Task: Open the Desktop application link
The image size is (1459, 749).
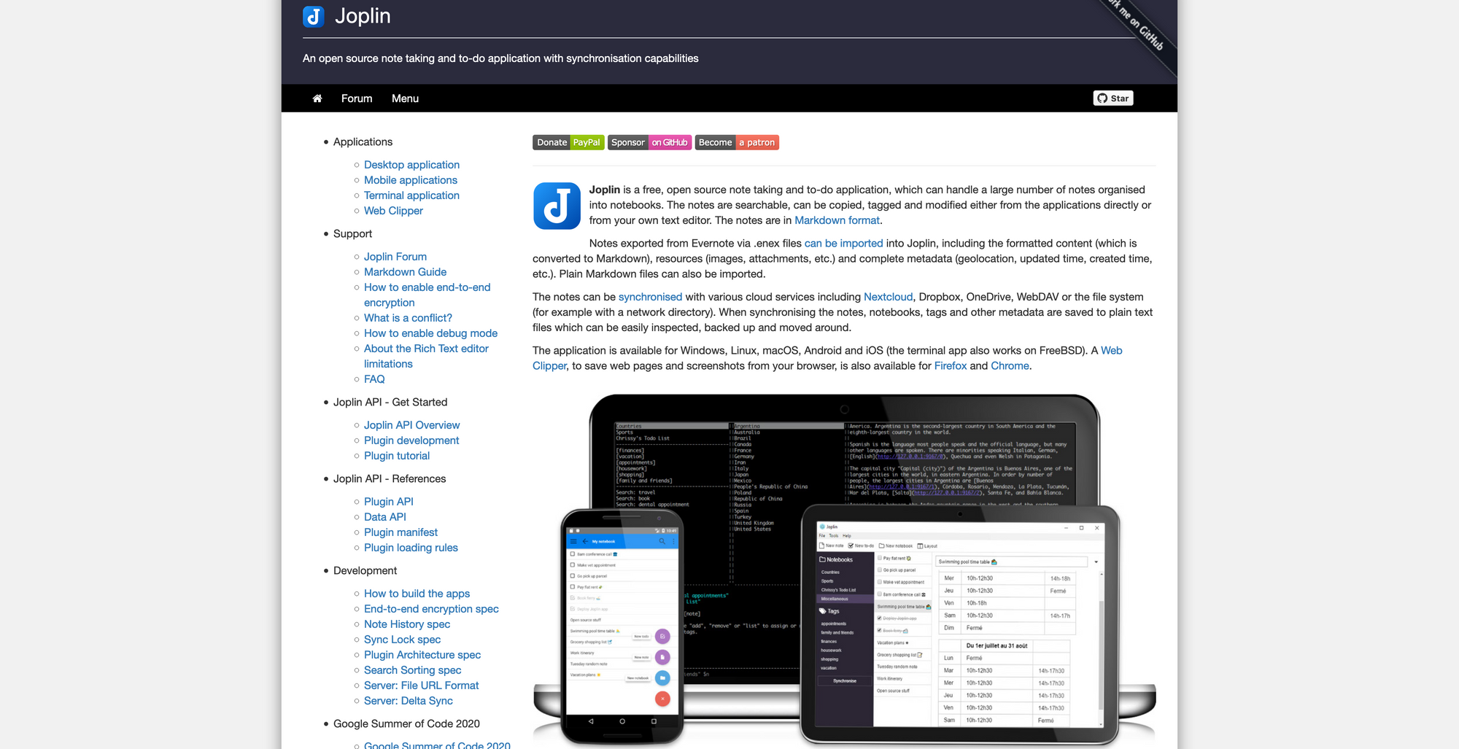Action: 411,165
